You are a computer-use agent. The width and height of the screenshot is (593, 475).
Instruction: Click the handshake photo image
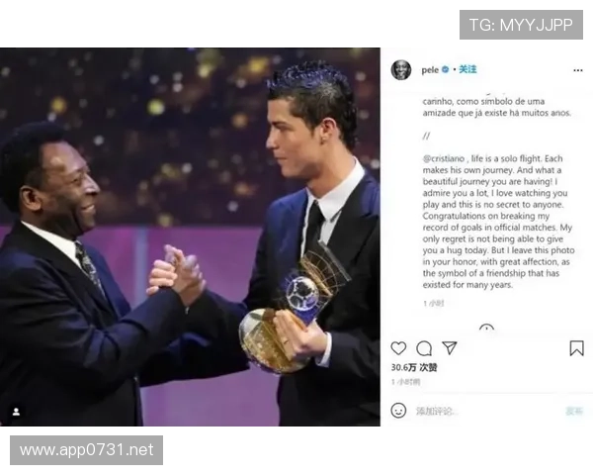pos(190,237)
